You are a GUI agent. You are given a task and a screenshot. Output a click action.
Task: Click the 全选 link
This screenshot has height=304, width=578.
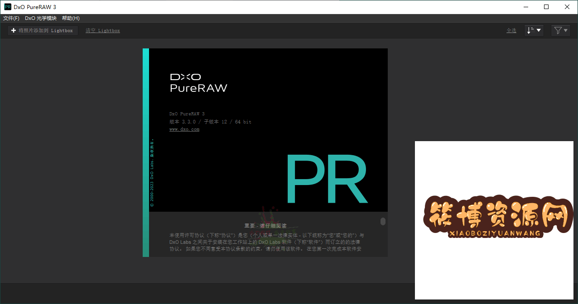click(x=511, y=31)
